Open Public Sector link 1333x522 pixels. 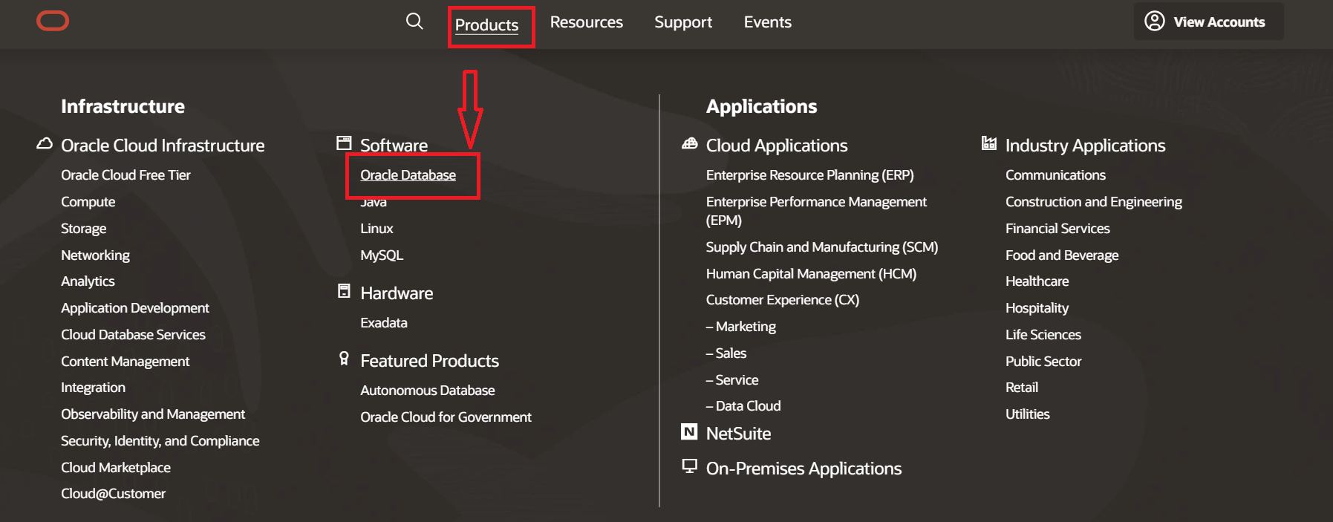coord(1043,362)
